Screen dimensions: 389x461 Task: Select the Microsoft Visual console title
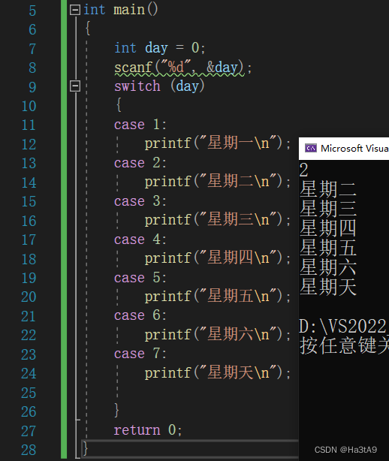point(354,149)
